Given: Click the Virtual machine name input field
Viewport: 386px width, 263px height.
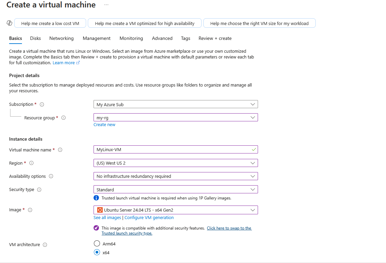Looking at the screenshot, I should tap(176, 150).
